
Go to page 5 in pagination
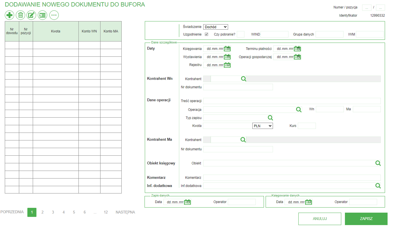[74, 212]
